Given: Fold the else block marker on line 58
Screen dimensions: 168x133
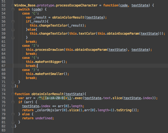Looking at the screenshot, I should (x=13, y=30).
